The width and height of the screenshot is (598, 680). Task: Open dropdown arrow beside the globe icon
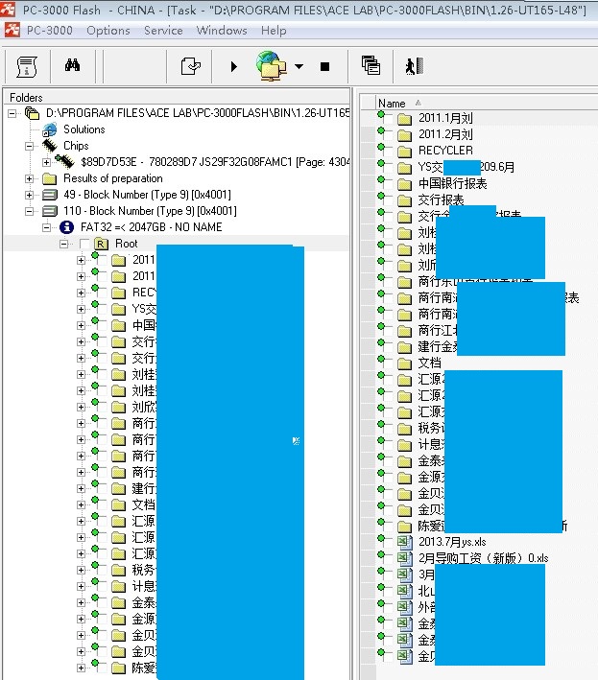coord(299,67)
